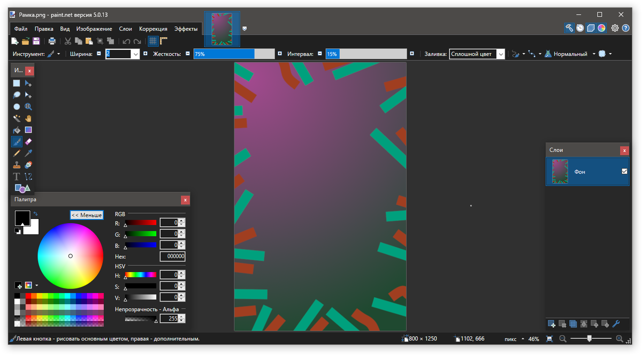642x355 pixels.
Task: Open the Заливка fill style dropdown
Action: point(500,54)
